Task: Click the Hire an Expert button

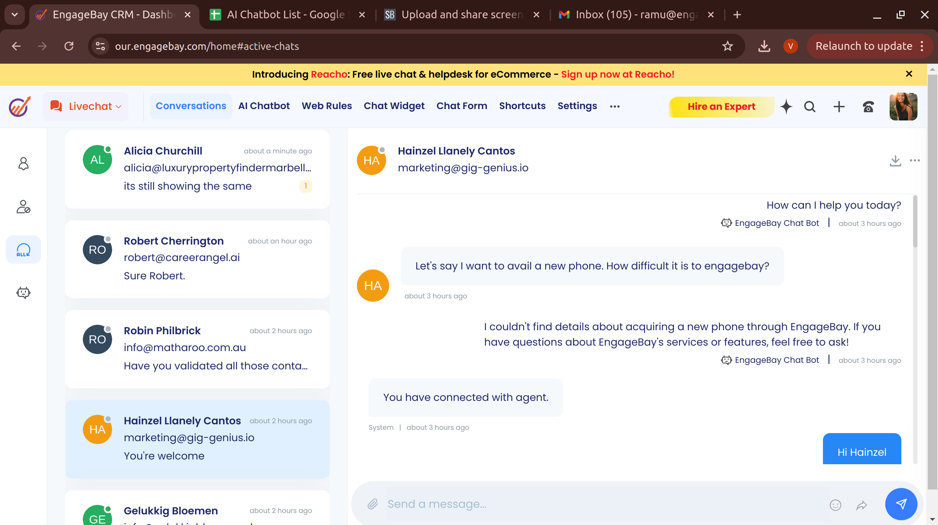Action: [x=721, y=107]
